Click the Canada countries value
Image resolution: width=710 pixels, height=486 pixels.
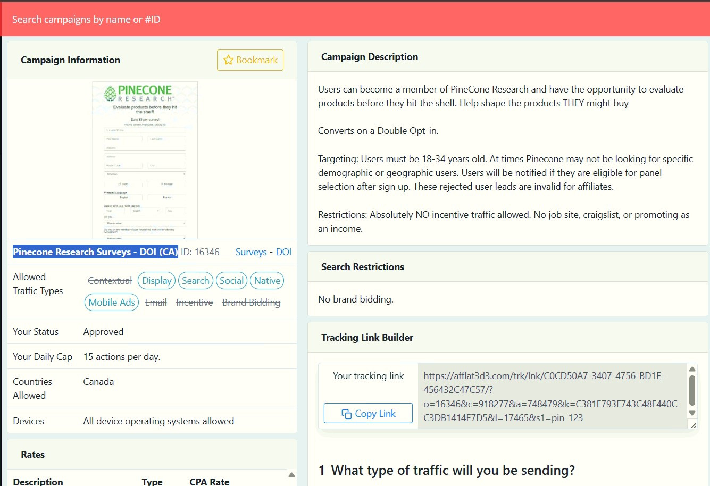tap(98, 382)
